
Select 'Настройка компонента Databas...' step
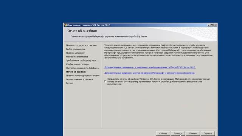[x=82, y=68]
